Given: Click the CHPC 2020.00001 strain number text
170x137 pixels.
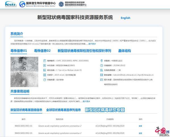Looking at the screenshot, I should click(x=64, y=61).
